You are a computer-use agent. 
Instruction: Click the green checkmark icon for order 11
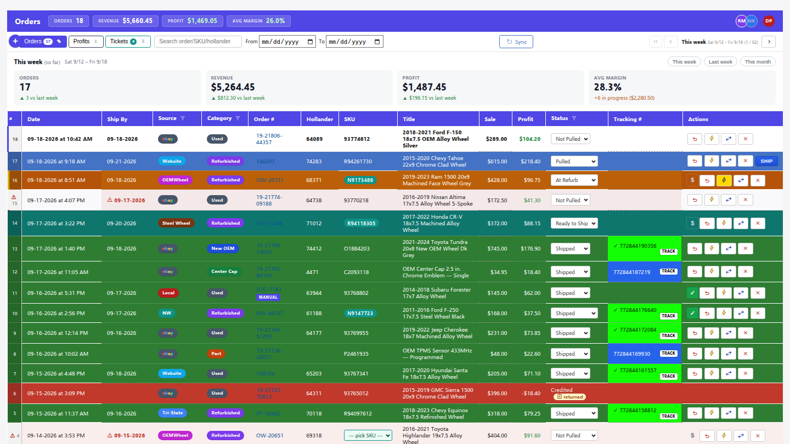(692, 293)
